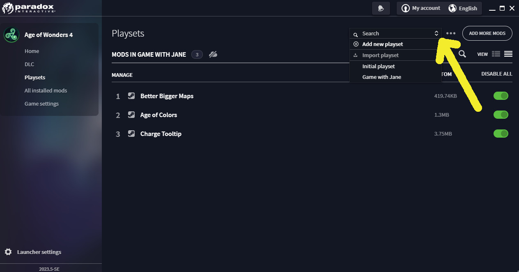519x272 pixels.
Task: Open the three-dots playset options menu
Action: 451,34
